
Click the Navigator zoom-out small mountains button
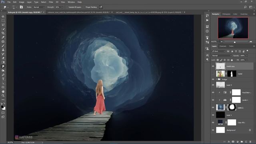pyautogui.click(x=222, y=42)
